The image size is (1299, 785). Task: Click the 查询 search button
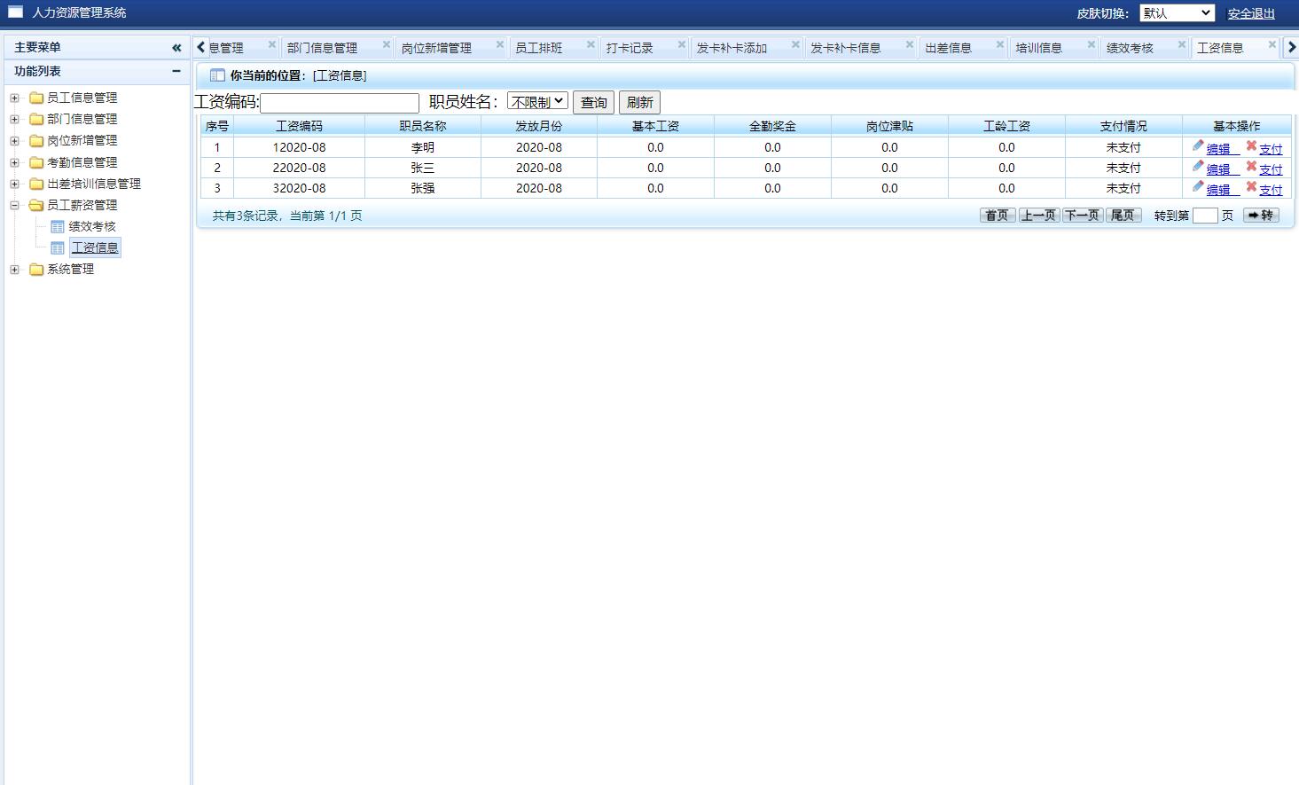[x=593, y=103]
